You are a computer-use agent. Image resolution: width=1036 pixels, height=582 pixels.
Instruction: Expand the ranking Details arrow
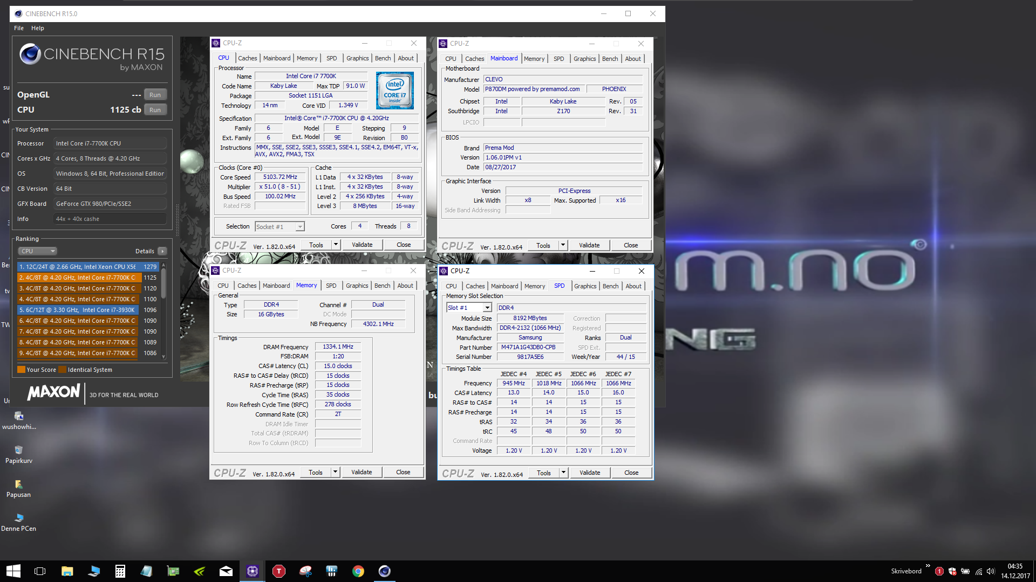(x=162, y=251)
